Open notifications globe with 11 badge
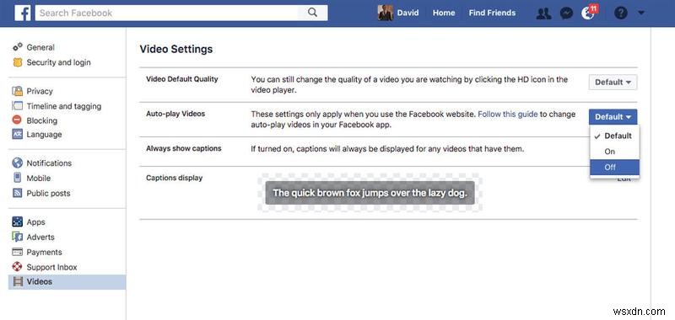Viewport: 675px width, 320px height. [589, 13]
